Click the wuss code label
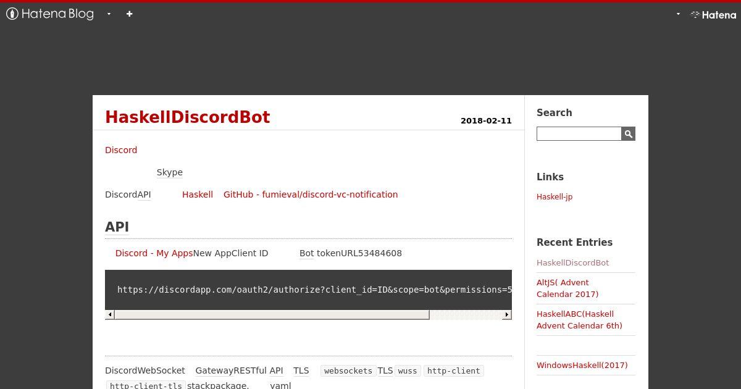Screen dimensions: 741x389 pos(408,371)
